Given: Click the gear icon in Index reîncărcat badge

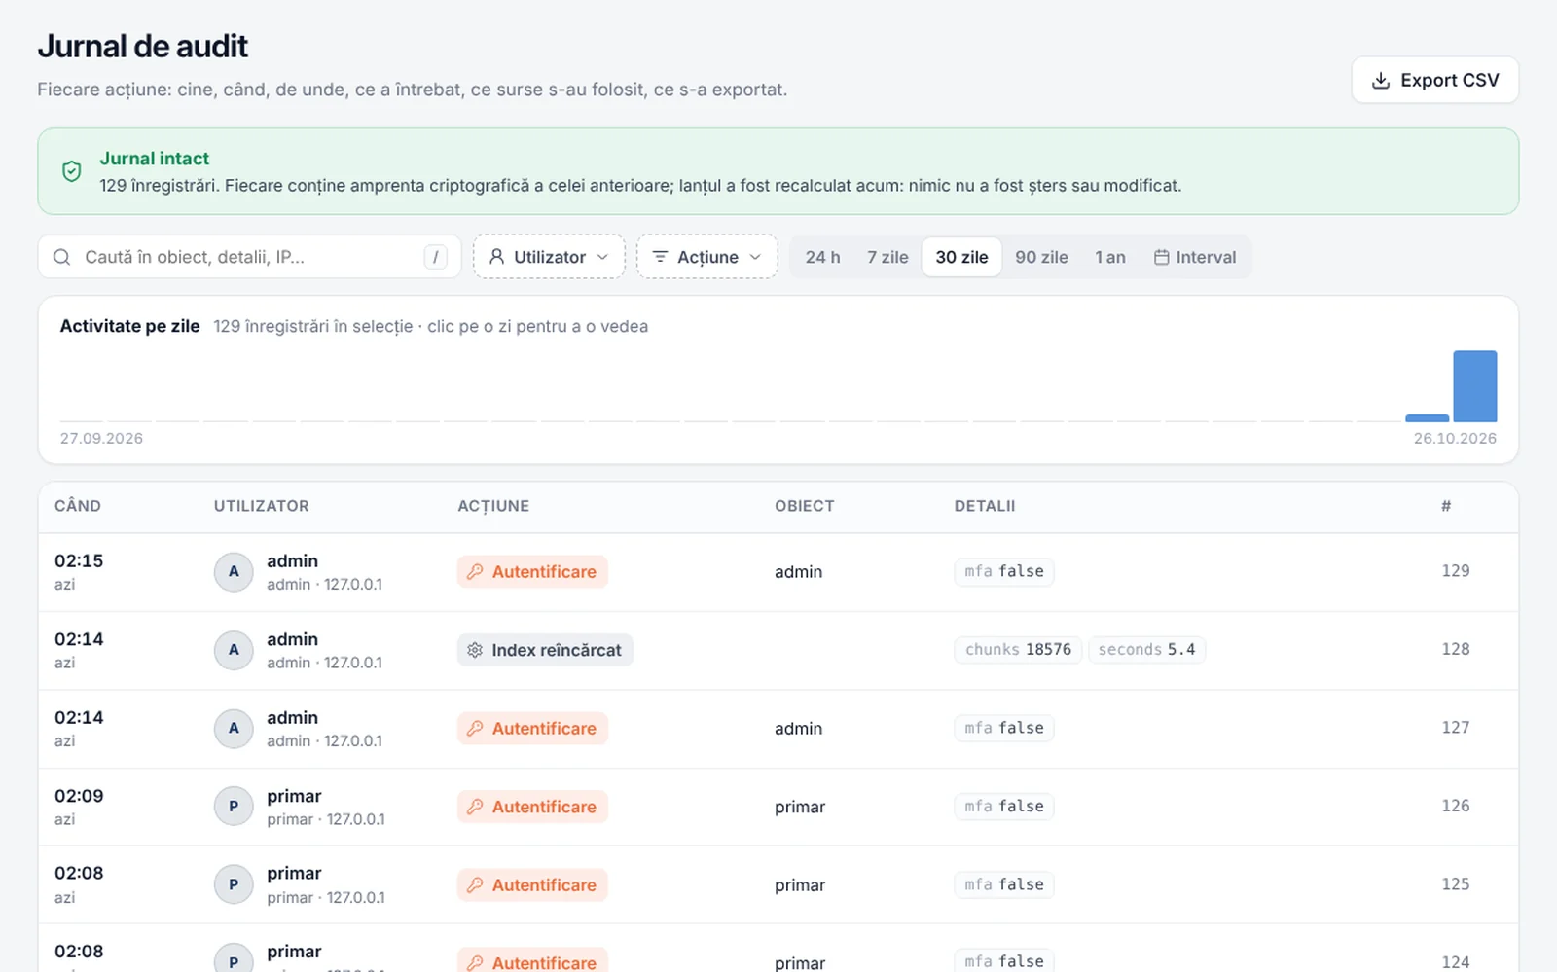Looking at the screenshot, I should (475, 650).
